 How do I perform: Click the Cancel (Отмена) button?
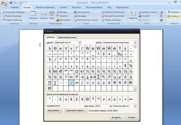coord(132,118)
